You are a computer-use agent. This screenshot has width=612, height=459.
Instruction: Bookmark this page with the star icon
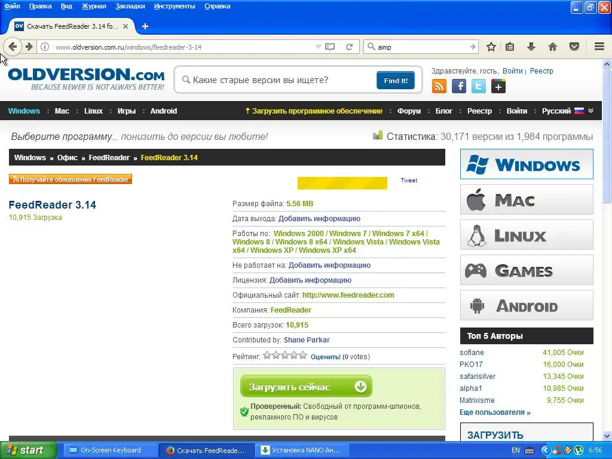[x=491, y=47]
